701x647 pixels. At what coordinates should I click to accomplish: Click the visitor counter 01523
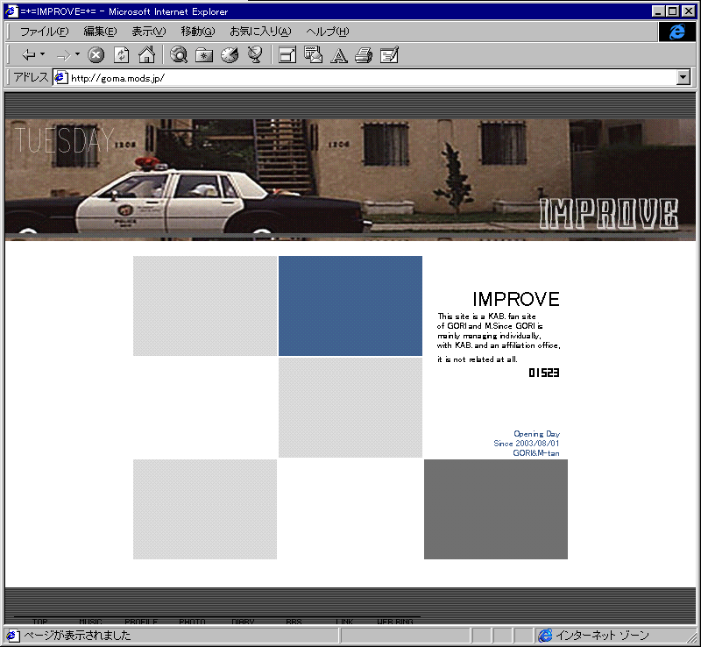pyautogui.click(x=543, y=373)
